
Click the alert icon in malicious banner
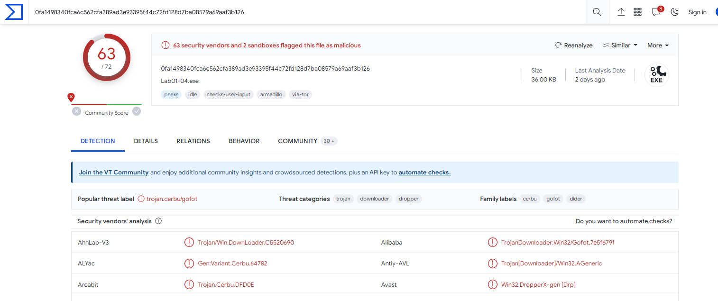pos(165,46)
